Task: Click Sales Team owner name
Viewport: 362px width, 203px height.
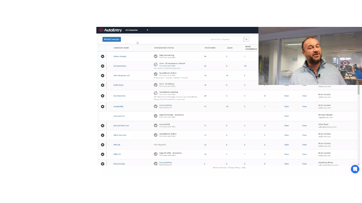Action: 323,124
